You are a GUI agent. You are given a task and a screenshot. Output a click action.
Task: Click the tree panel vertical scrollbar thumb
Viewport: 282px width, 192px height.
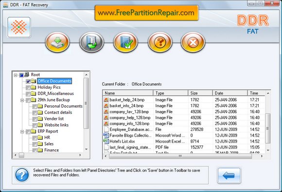pyautogui.click(x=87, y=103)
